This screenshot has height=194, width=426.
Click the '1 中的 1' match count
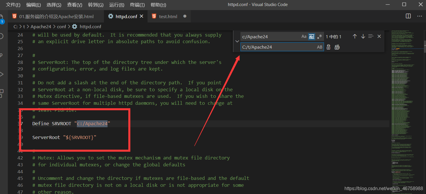(x=334, y=37)
